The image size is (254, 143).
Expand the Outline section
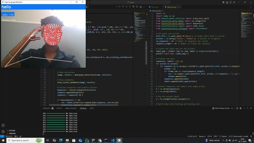23,130
